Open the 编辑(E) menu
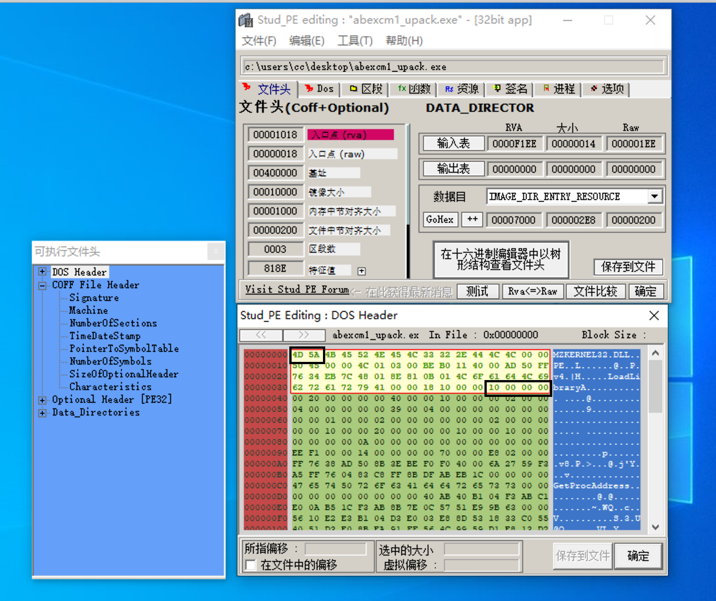The image size is (716, 601). 307,41
